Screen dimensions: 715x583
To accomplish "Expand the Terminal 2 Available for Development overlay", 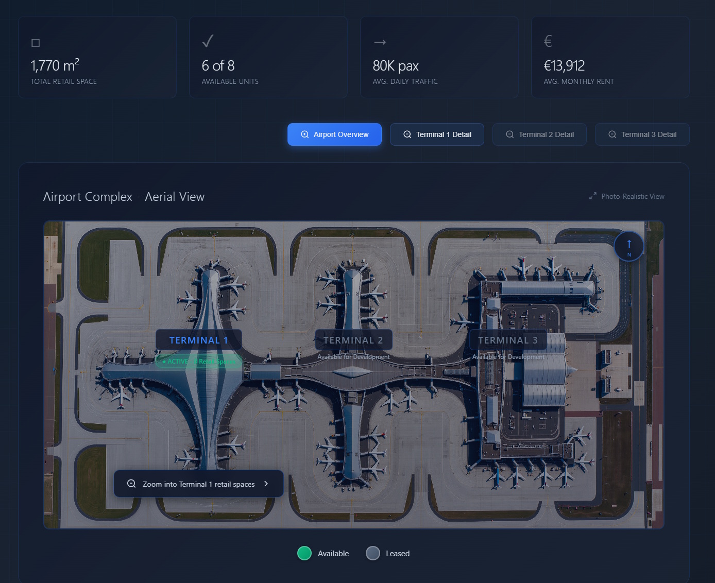I will [353, 356].
